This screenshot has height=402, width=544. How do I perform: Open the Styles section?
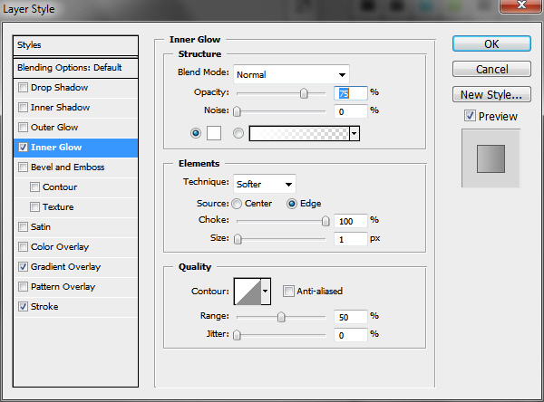(x=75, y=45)
